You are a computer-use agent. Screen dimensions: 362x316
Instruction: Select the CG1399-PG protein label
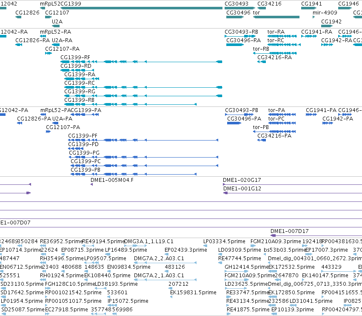tap(84, 153)
